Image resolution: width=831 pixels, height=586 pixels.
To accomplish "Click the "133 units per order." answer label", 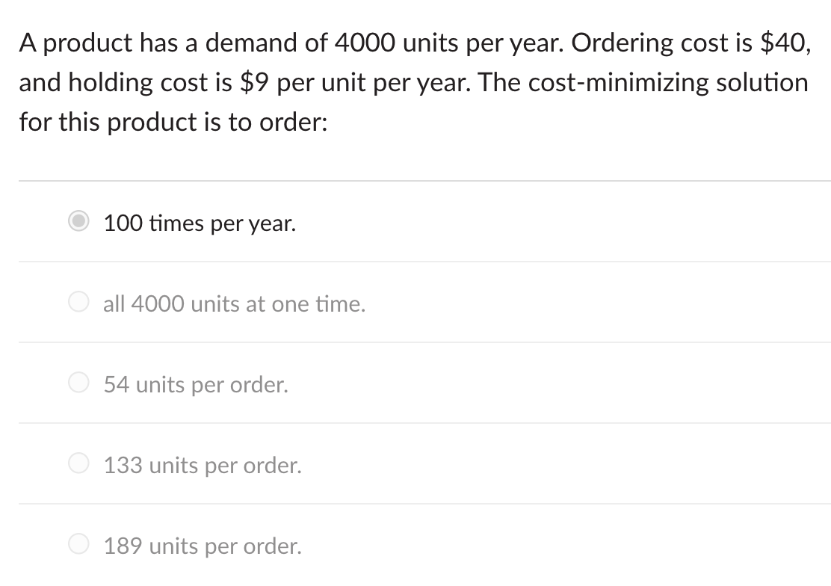I will coord(203,466).
